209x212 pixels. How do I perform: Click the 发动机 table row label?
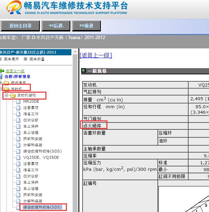point(135,85)
